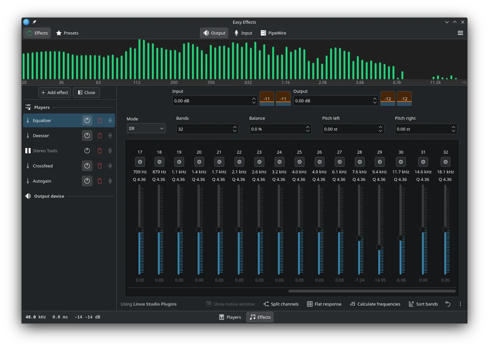The height and width of the screenshot is (349, 489).
Task: Click the Easy Effects app icon
Action: [x=26, y=22]
